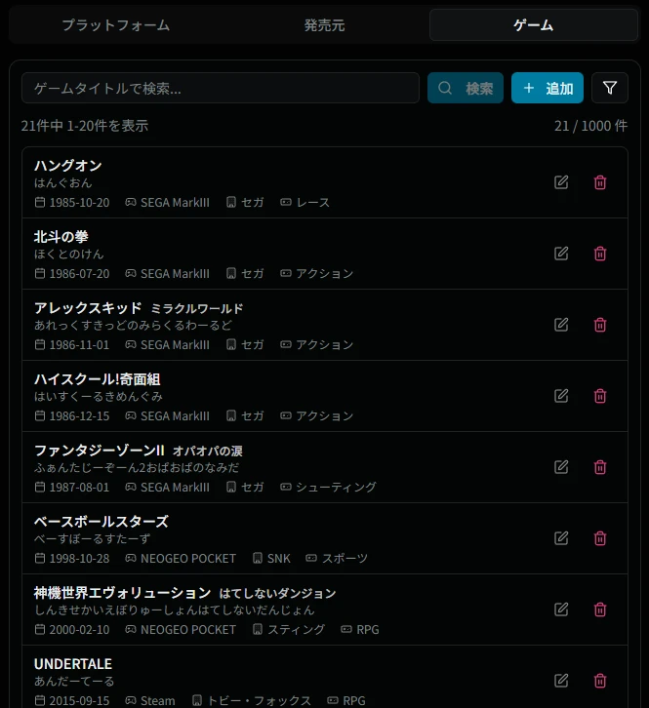This screenshot has width=649, height=708.
Task: Click the ファンタジーゾーンII オパオパの涙 title
Action: [139, 451]
